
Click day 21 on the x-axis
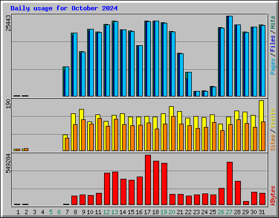coord(180,212)
